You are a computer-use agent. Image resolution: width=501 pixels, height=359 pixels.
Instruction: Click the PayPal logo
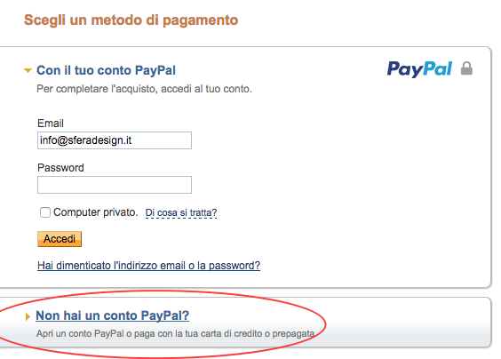click(x=419, y=69)
